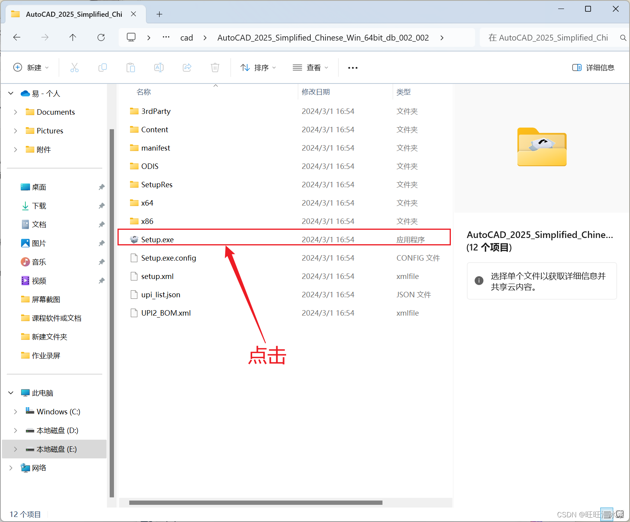Click chevron after the AutoCAD path segment
630x522 pixels.
coord(442,38)
